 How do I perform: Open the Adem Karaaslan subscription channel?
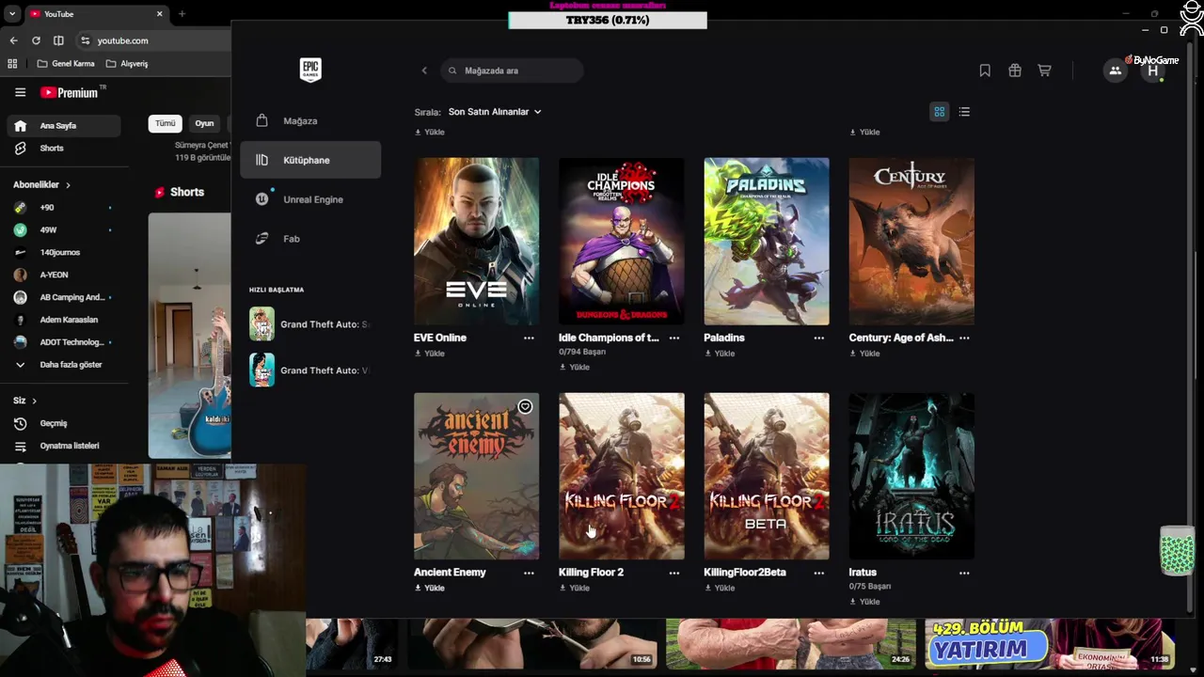coord(63,320)
